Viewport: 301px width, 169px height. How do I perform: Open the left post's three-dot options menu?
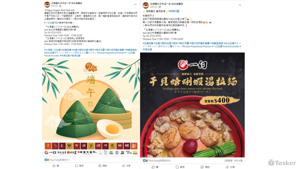tap(135, 4)
